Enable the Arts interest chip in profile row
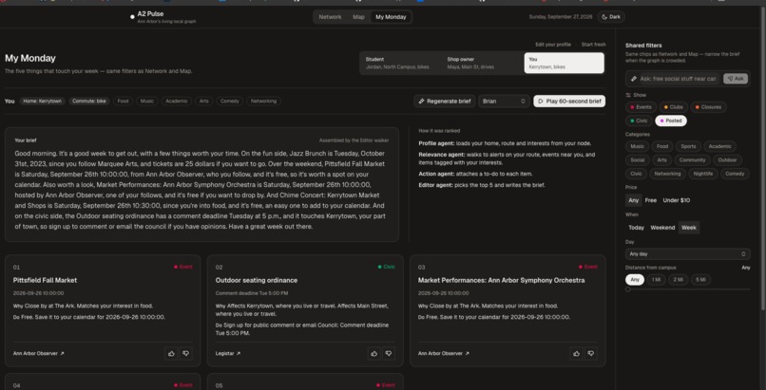766x390 pixels. click(x=203, y=101)
